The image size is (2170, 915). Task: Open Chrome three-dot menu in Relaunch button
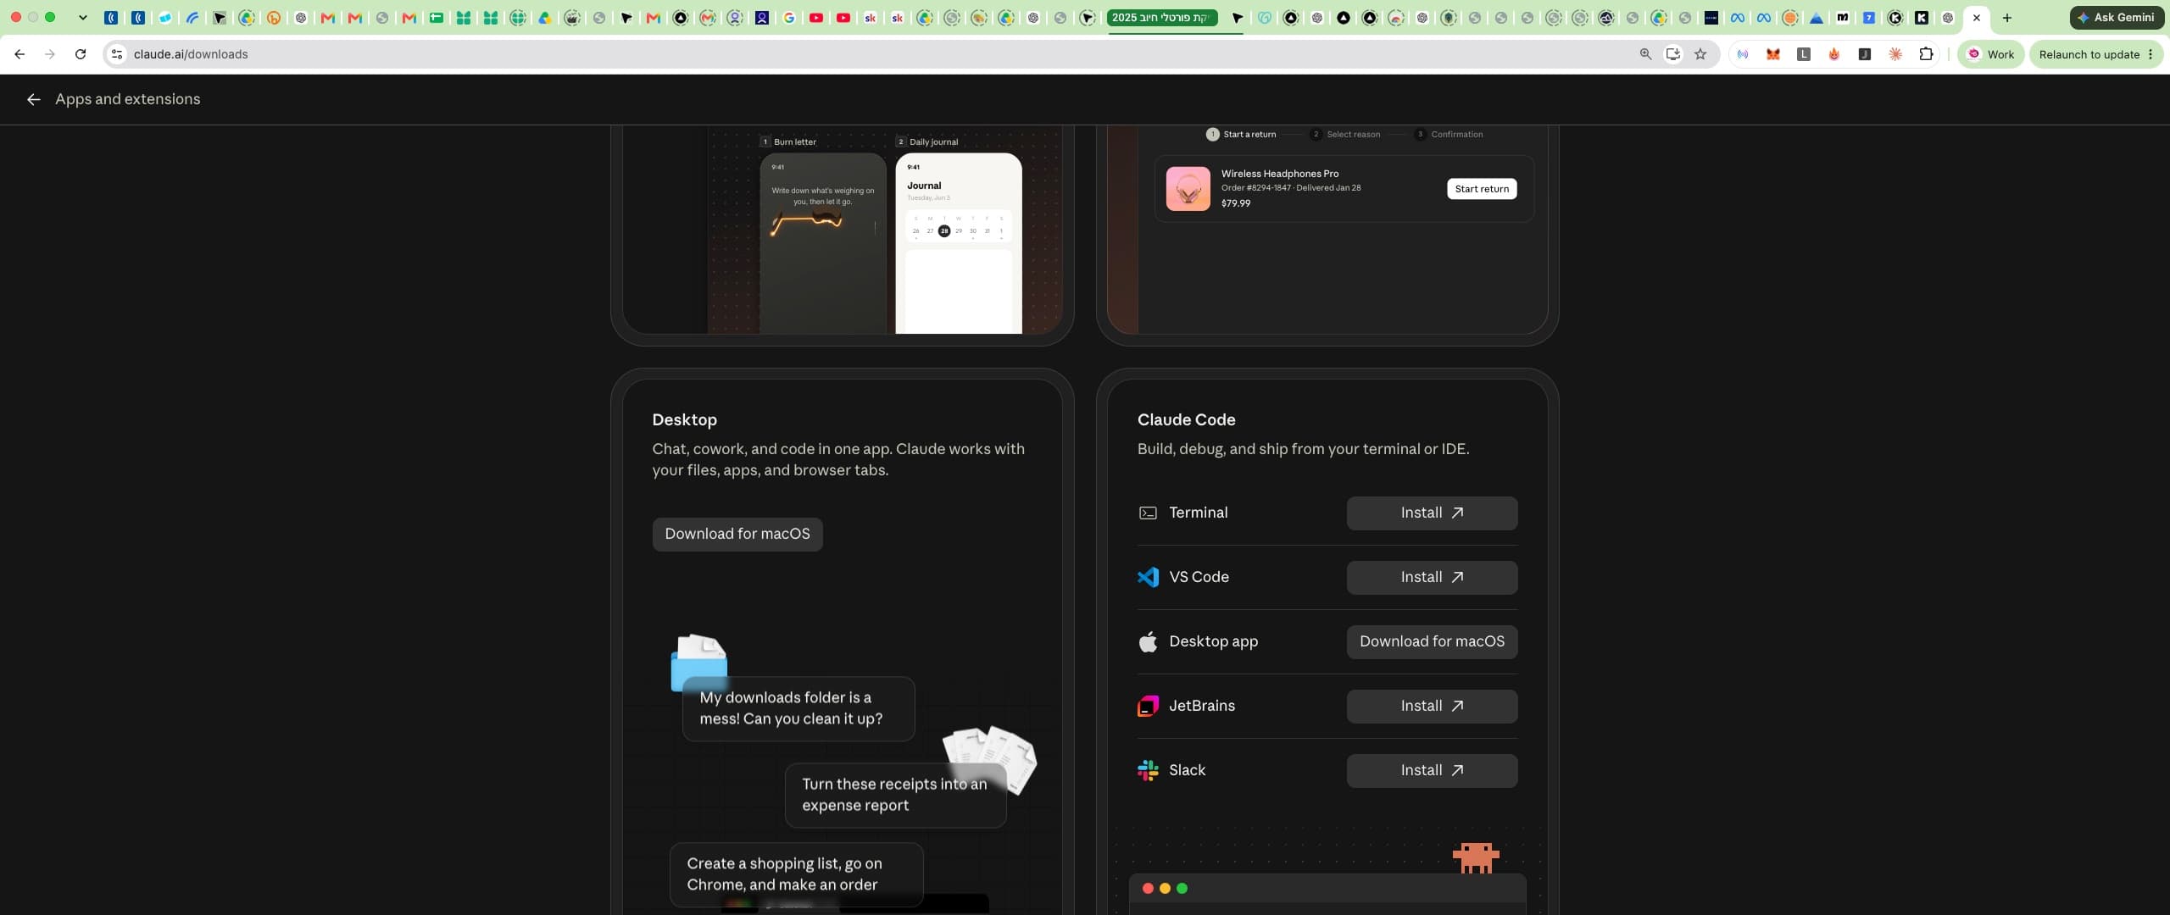coord(2151,54)
